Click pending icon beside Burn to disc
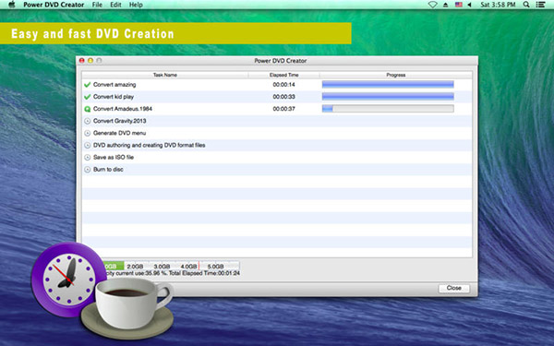554x346 pixels. tap(88, 170)
